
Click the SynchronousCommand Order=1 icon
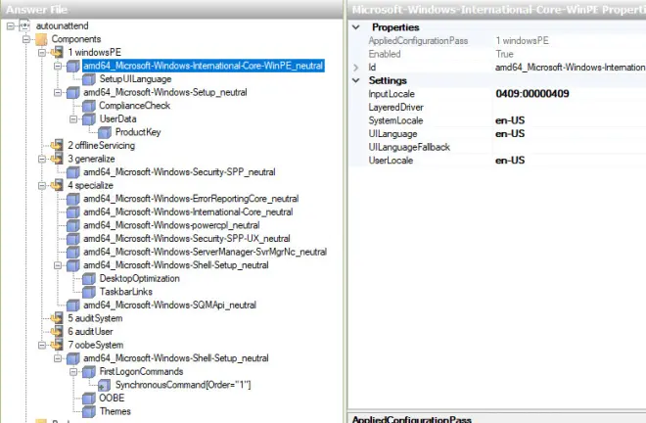pyautogui.click(x=104, y=385)
